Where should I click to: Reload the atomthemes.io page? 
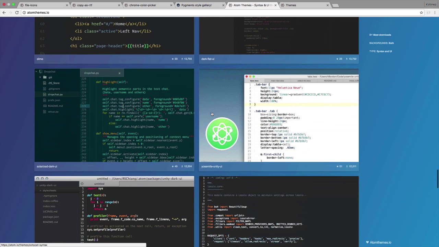coord(17,12)
